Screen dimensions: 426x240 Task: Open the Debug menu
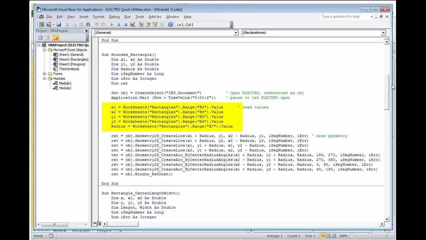[114, 17]
